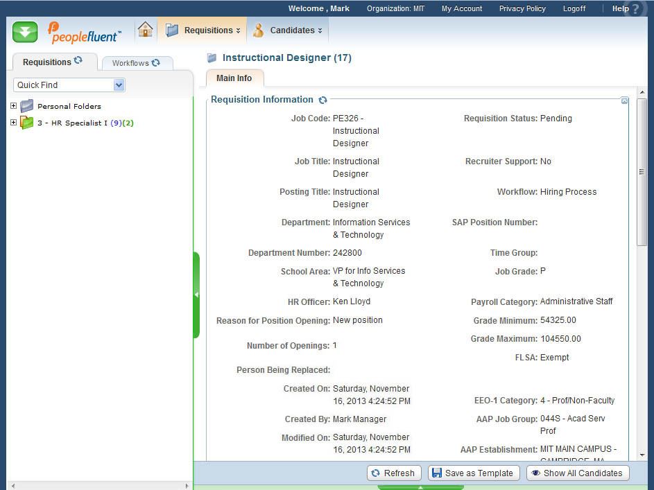
Task: Click Show All Candidates button
Action: pos(577,473)
